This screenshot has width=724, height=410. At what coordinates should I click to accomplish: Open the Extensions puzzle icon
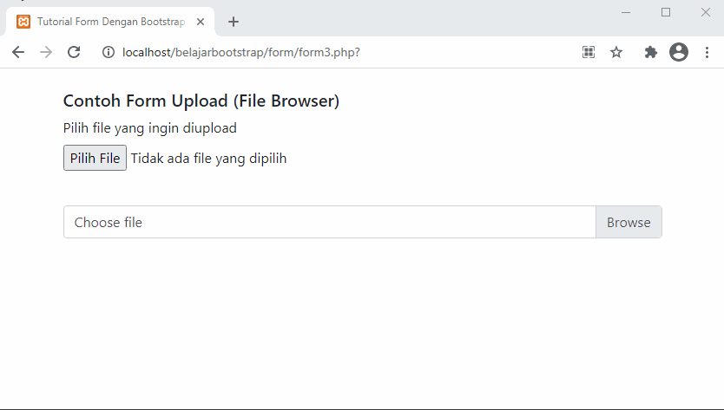point(650,52)
